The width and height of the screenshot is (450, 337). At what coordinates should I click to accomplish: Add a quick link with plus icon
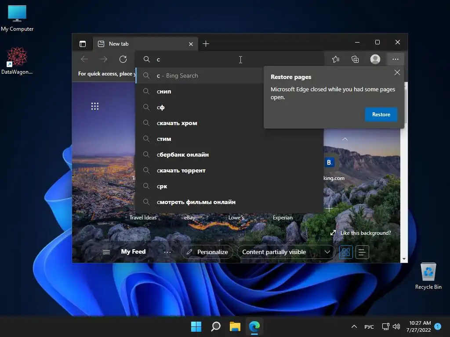pyautogui.click(x=329, y=208)
